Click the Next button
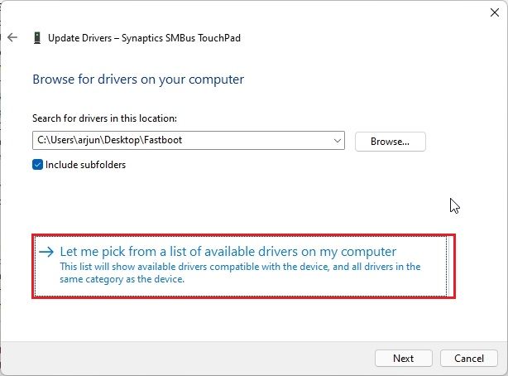Screen dimensions: 508x376 (x=403, y=358)
